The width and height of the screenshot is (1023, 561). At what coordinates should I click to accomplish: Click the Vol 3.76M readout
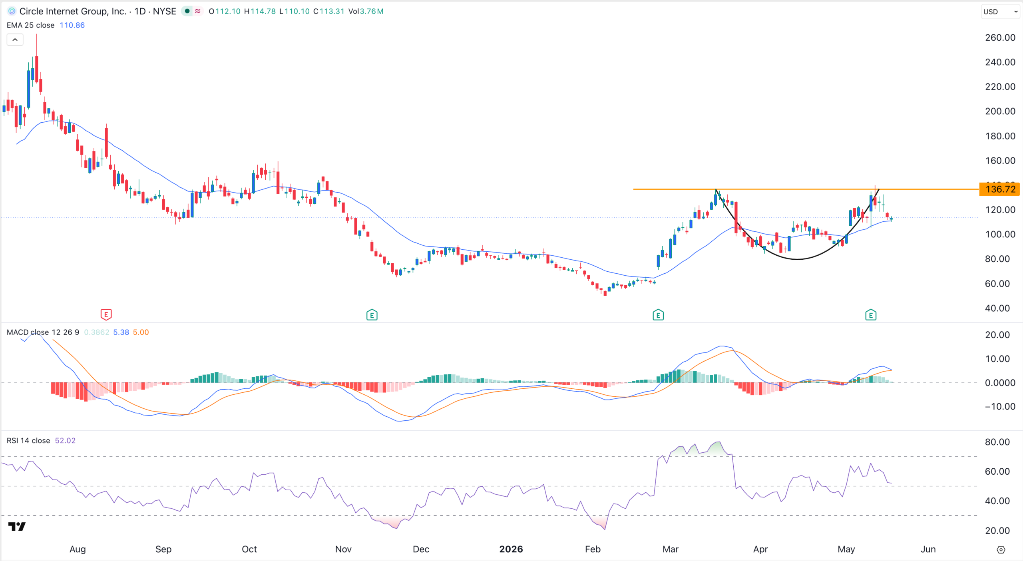click(366, 11)
